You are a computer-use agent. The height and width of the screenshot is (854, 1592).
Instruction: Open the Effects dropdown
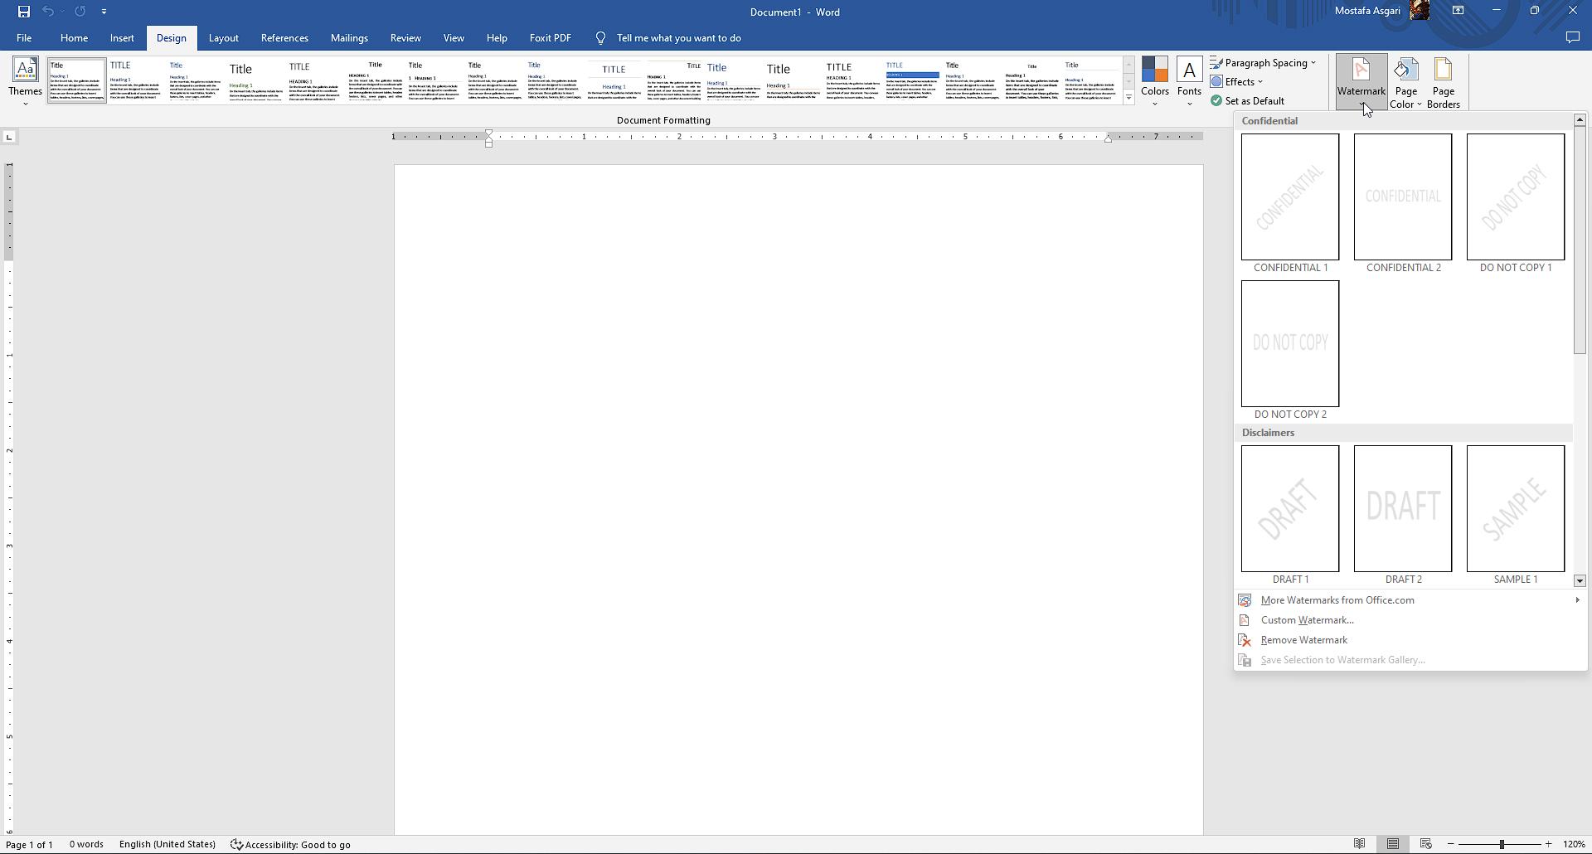coord(1236,82)
